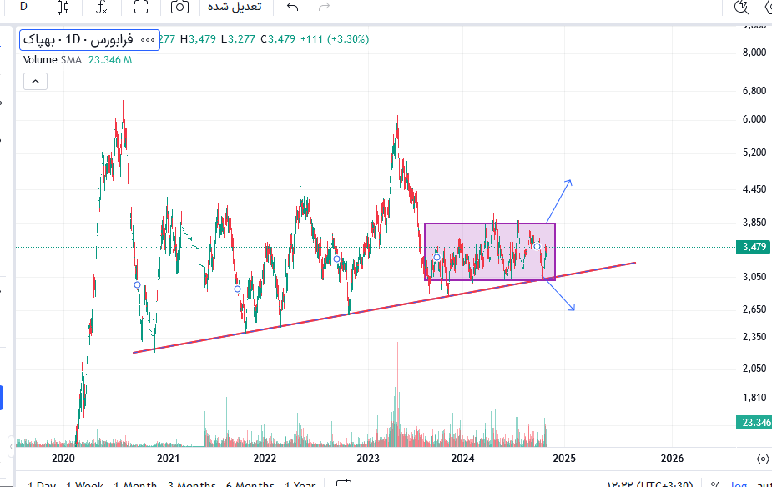Image resolution: width=772 pixels, height=487 pixels.
Task: Open chart settings gear at bottom-right corner
Action: tap(763, 459)
